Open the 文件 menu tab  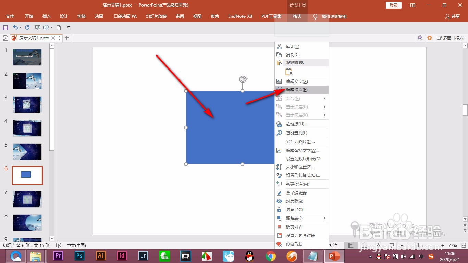tap(10, 16)
